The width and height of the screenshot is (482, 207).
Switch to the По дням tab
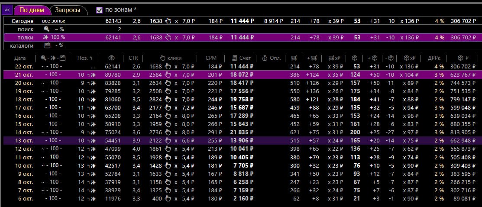click(x=32, y=10)
